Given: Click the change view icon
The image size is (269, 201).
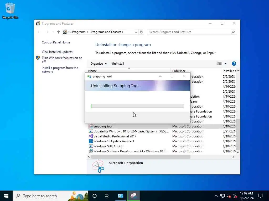Looking at the screenshot, I should pyautogui.click(x=219, y=64).
